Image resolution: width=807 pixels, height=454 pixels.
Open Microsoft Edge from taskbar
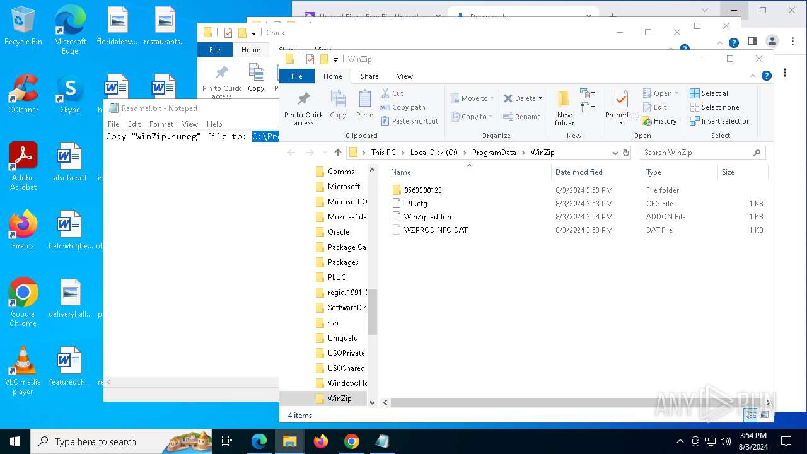(x=259, y=441)
